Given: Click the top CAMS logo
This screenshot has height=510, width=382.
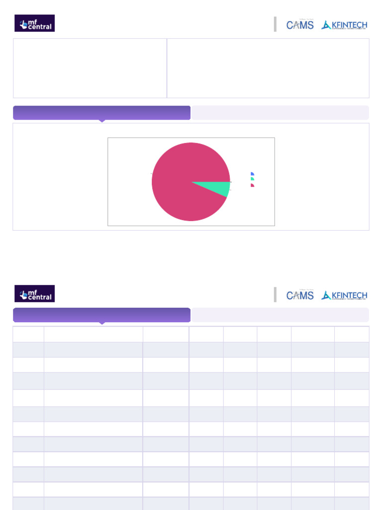Looking at the screenshot, I should [x=300, y=24].
